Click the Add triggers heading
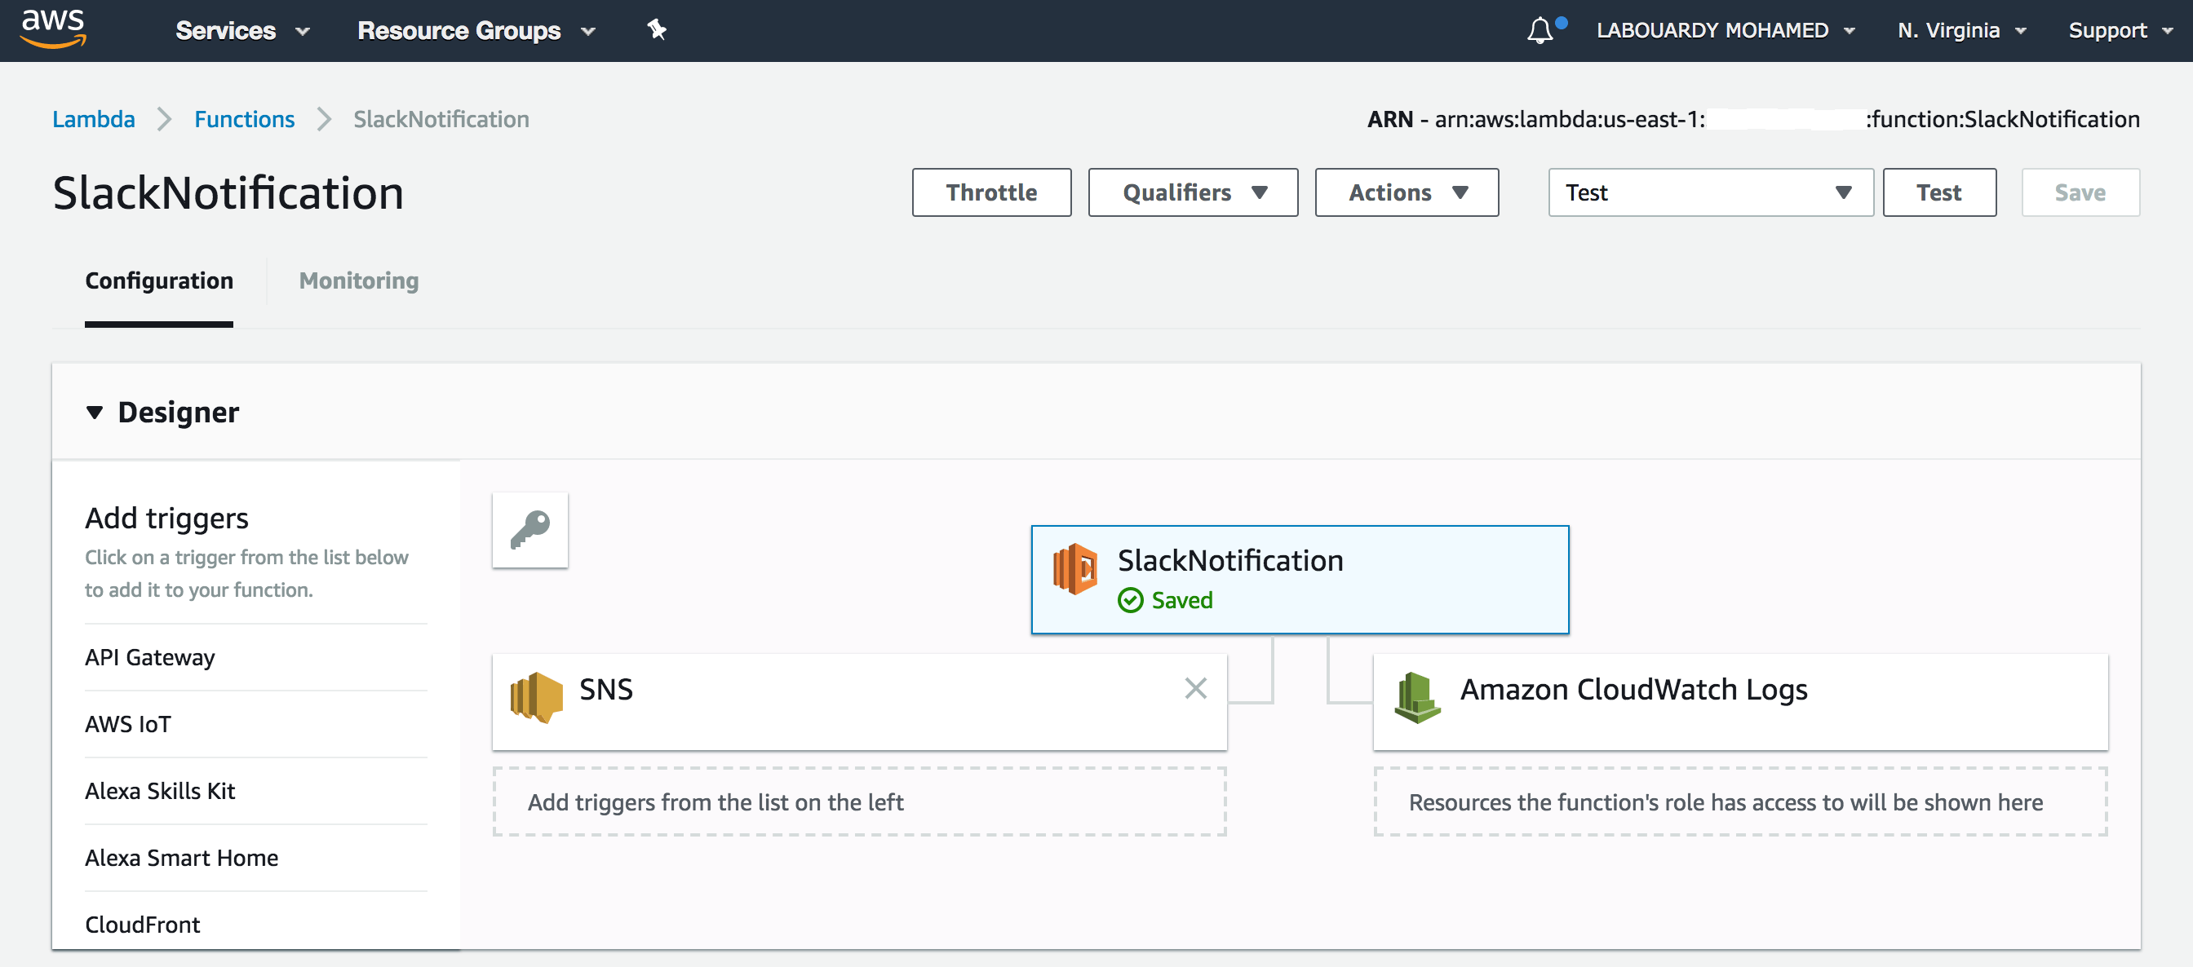This screenshot has height=967, width=2193. point(167,518)
